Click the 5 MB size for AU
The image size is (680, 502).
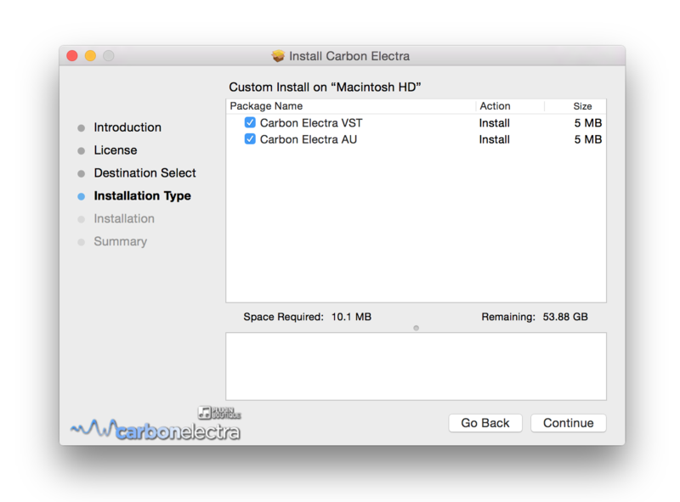588,139
